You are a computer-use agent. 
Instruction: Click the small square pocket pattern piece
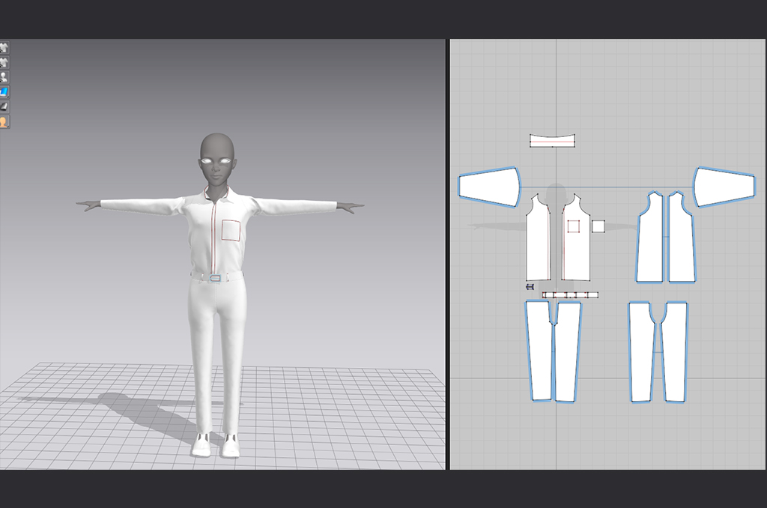(x=598, y=226)
